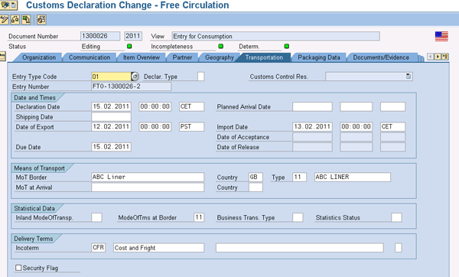Click the Display/Change pencil toolbar icon
Screen dimensions: 459x277
[x=4, y=20]
